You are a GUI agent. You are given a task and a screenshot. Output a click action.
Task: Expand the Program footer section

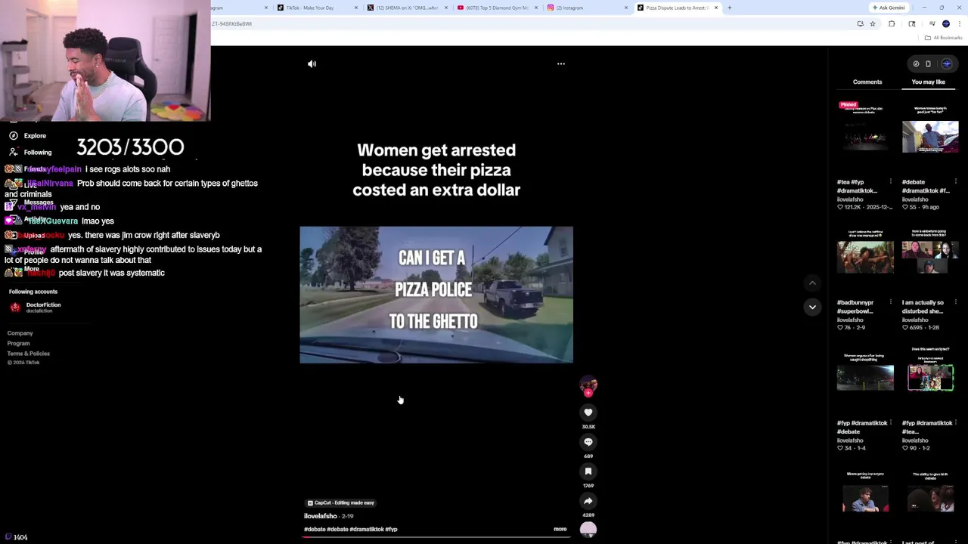pos(19,344)
